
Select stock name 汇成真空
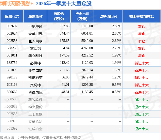(x=35, y=129)
